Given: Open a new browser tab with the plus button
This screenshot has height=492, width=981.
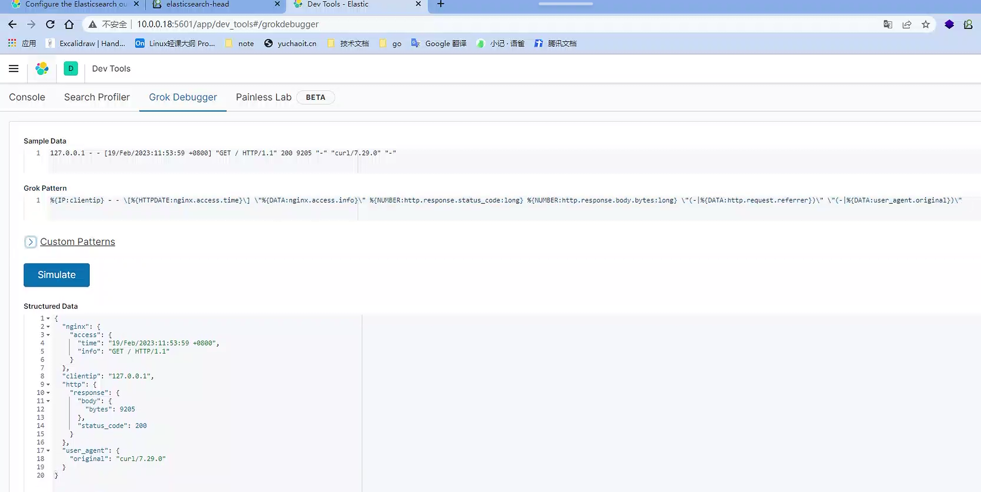Looking at the screenshot, I should [441, 4].
